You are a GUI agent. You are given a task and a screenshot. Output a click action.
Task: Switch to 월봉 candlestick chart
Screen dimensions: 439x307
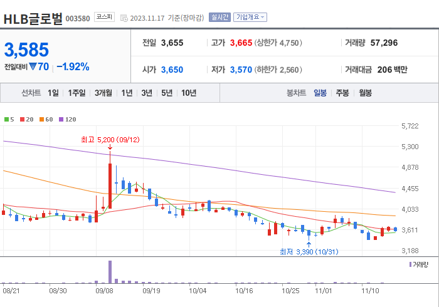(366, 93)
